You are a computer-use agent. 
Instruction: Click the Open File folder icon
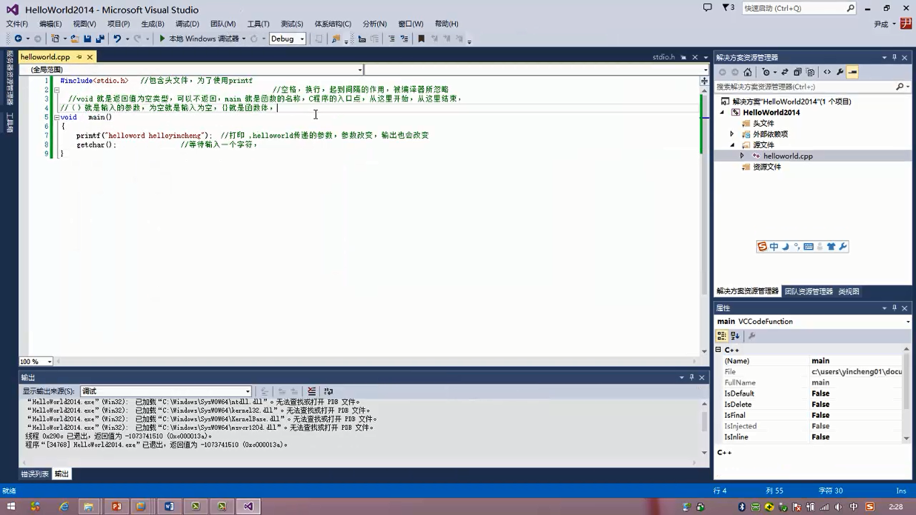(x=75, y=39)
